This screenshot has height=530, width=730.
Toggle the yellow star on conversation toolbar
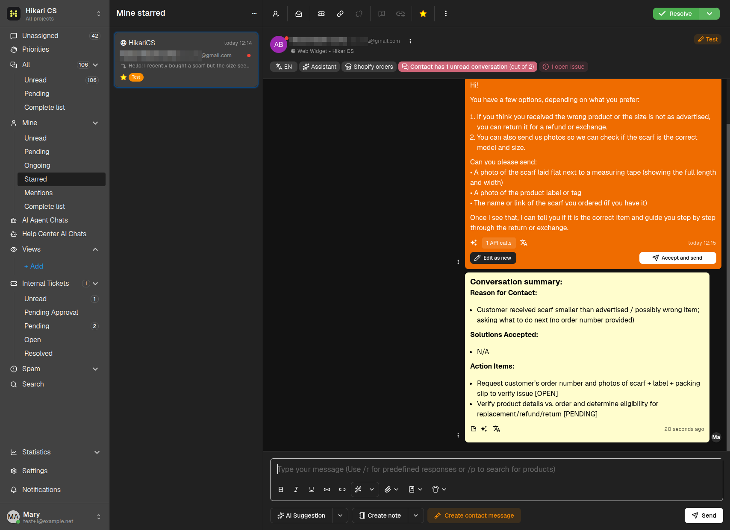pos(423,14)
